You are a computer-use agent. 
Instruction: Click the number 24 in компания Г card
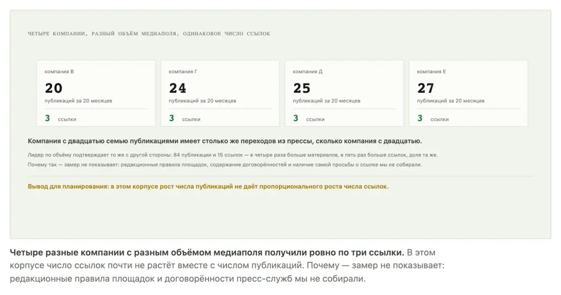point(178,88)
